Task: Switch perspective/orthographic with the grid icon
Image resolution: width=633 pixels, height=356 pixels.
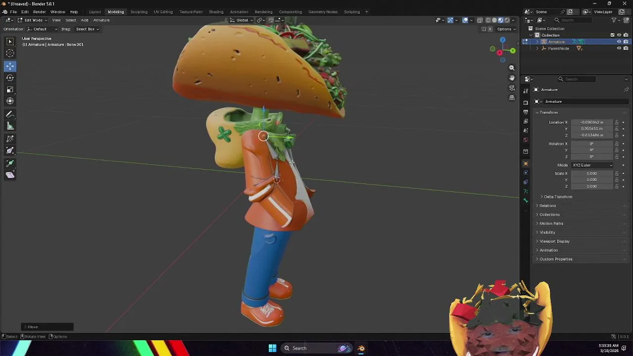Action: tap(512, 97)
